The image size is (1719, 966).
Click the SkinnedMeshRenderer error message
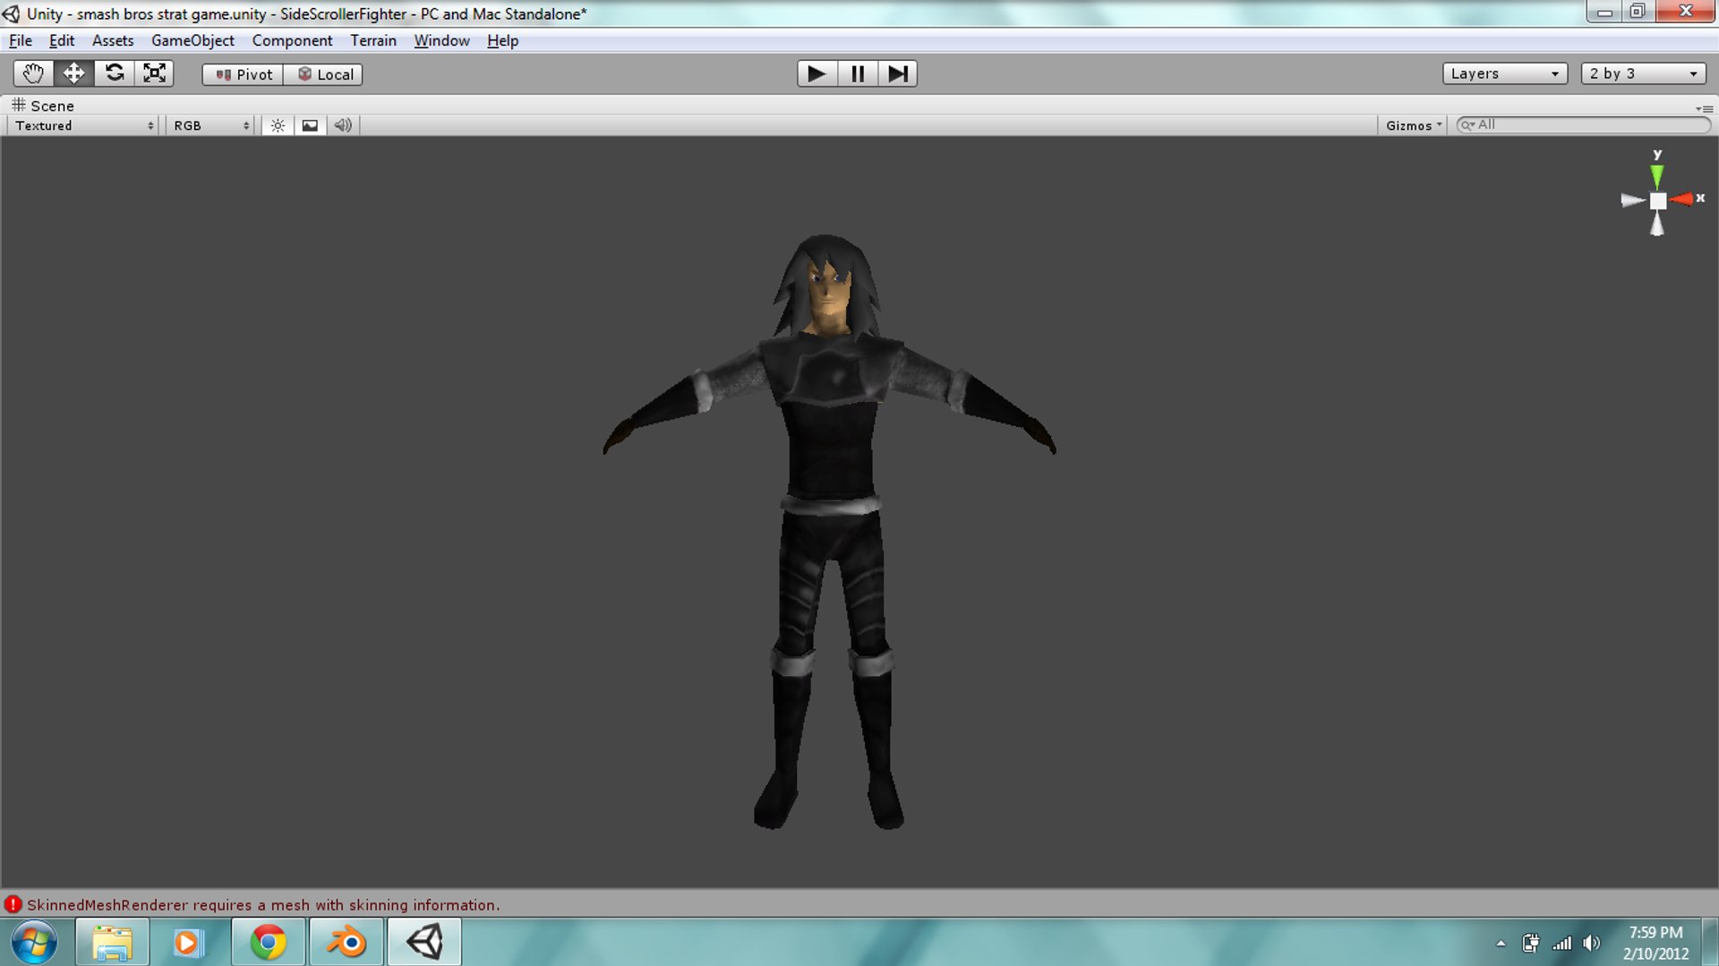263,905
